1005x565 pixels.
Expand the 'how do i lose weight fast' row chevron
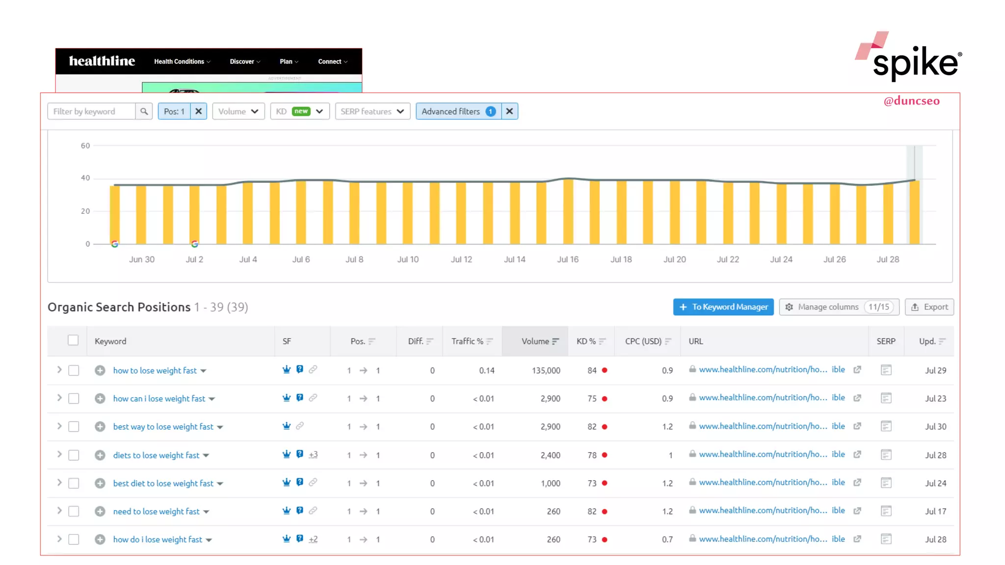click(x=59, y=539)
